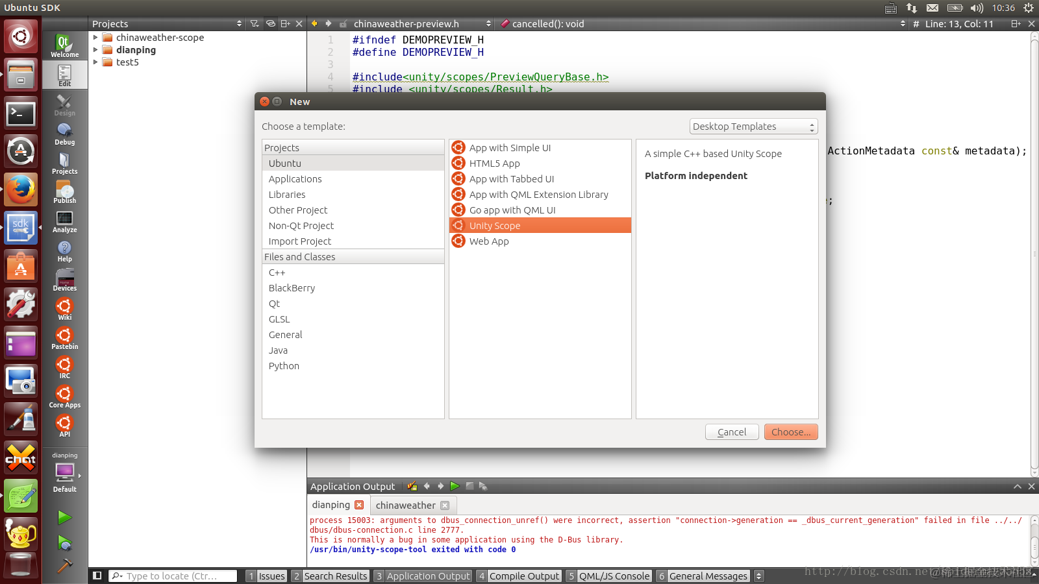The width and height of the screenshot is (1039, 584).
Task: Open the Projects view selector dropdown
Action: (x=167, y=23)
